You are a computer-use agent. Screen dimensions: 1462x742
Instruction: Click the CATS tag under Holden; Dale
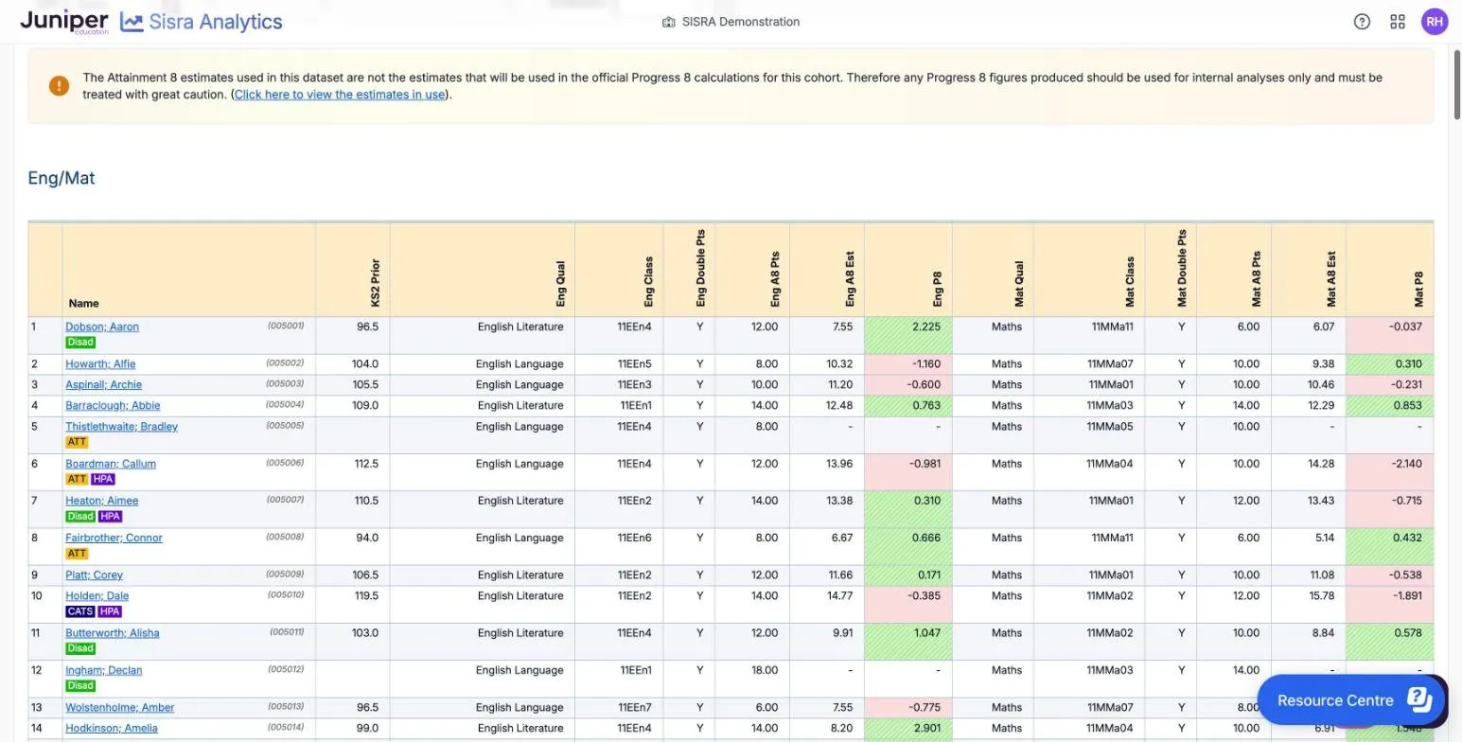pos(79,611)
